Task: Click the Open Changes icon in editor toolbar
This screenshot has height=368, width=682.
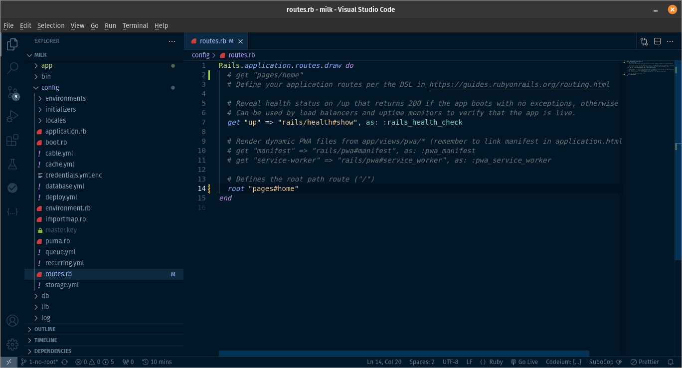Action: (x=644, y=41)
